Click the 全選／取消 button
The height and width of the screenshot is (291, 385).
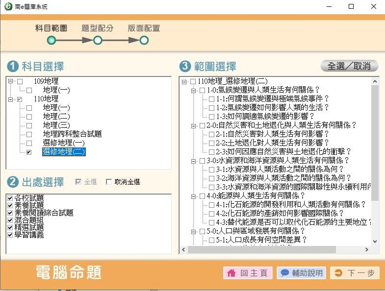(349, 66)
